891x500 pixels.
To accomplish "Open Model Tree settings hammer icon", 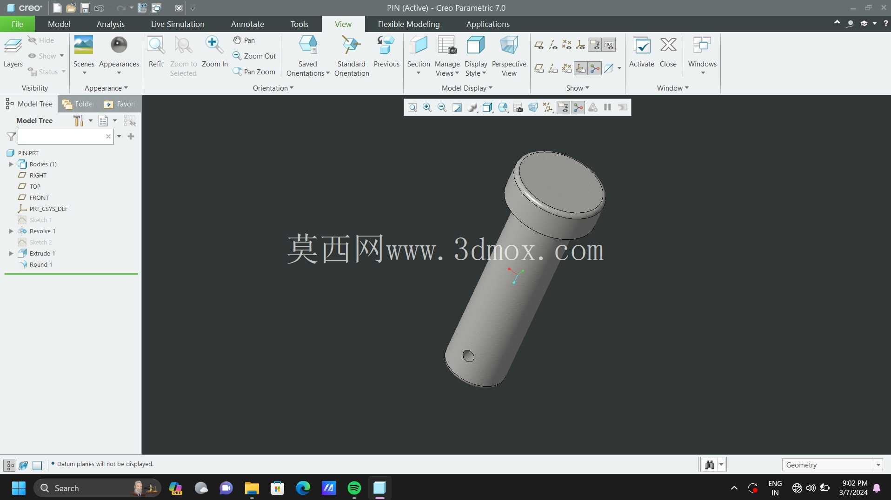I will 79,121.
